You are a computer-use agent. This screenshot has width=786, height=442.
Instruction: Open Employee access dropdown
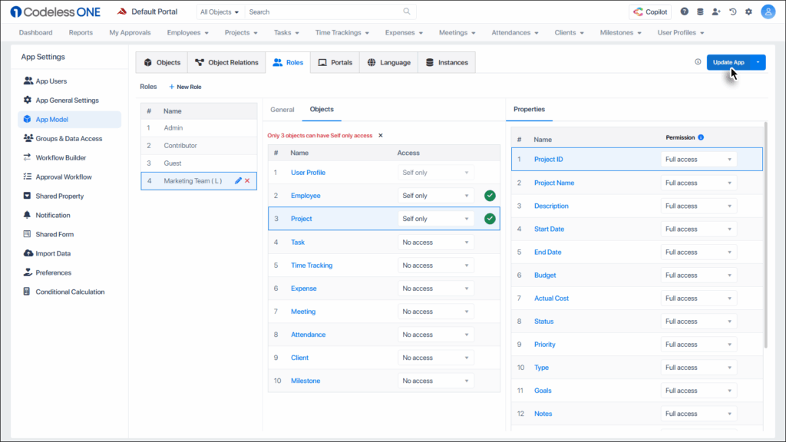point(435,196)
